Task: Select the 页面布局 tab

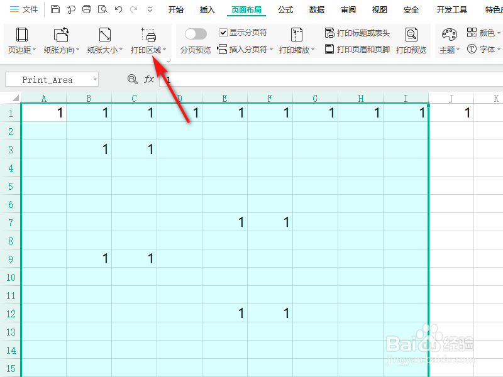Action: [246, 10]
